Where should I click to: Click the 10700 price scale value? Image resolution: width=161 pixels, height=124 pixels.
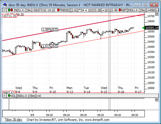[x=151, y=16]
